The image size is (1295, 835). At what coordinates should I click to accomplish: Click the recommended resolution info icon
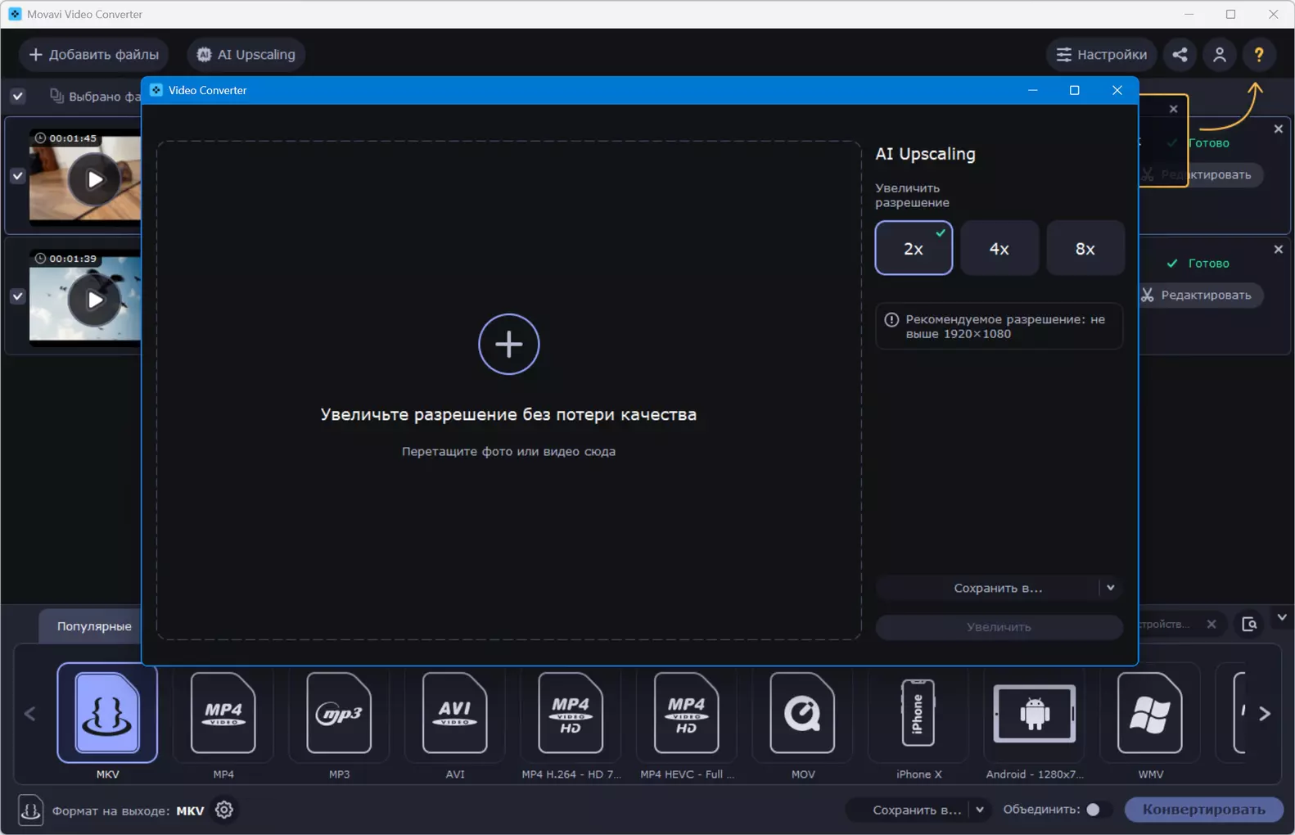pyautogui.click(x=891, y=320)
